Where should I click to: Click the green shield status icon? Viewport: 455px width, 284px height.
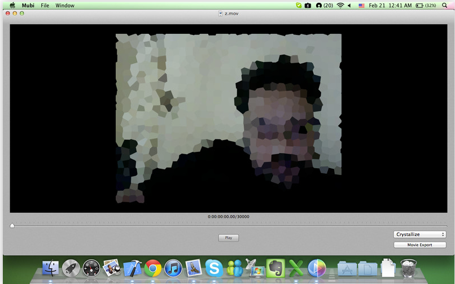point(298,5)
